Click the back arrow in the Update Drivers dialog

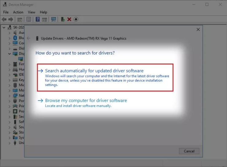[29, 38]
